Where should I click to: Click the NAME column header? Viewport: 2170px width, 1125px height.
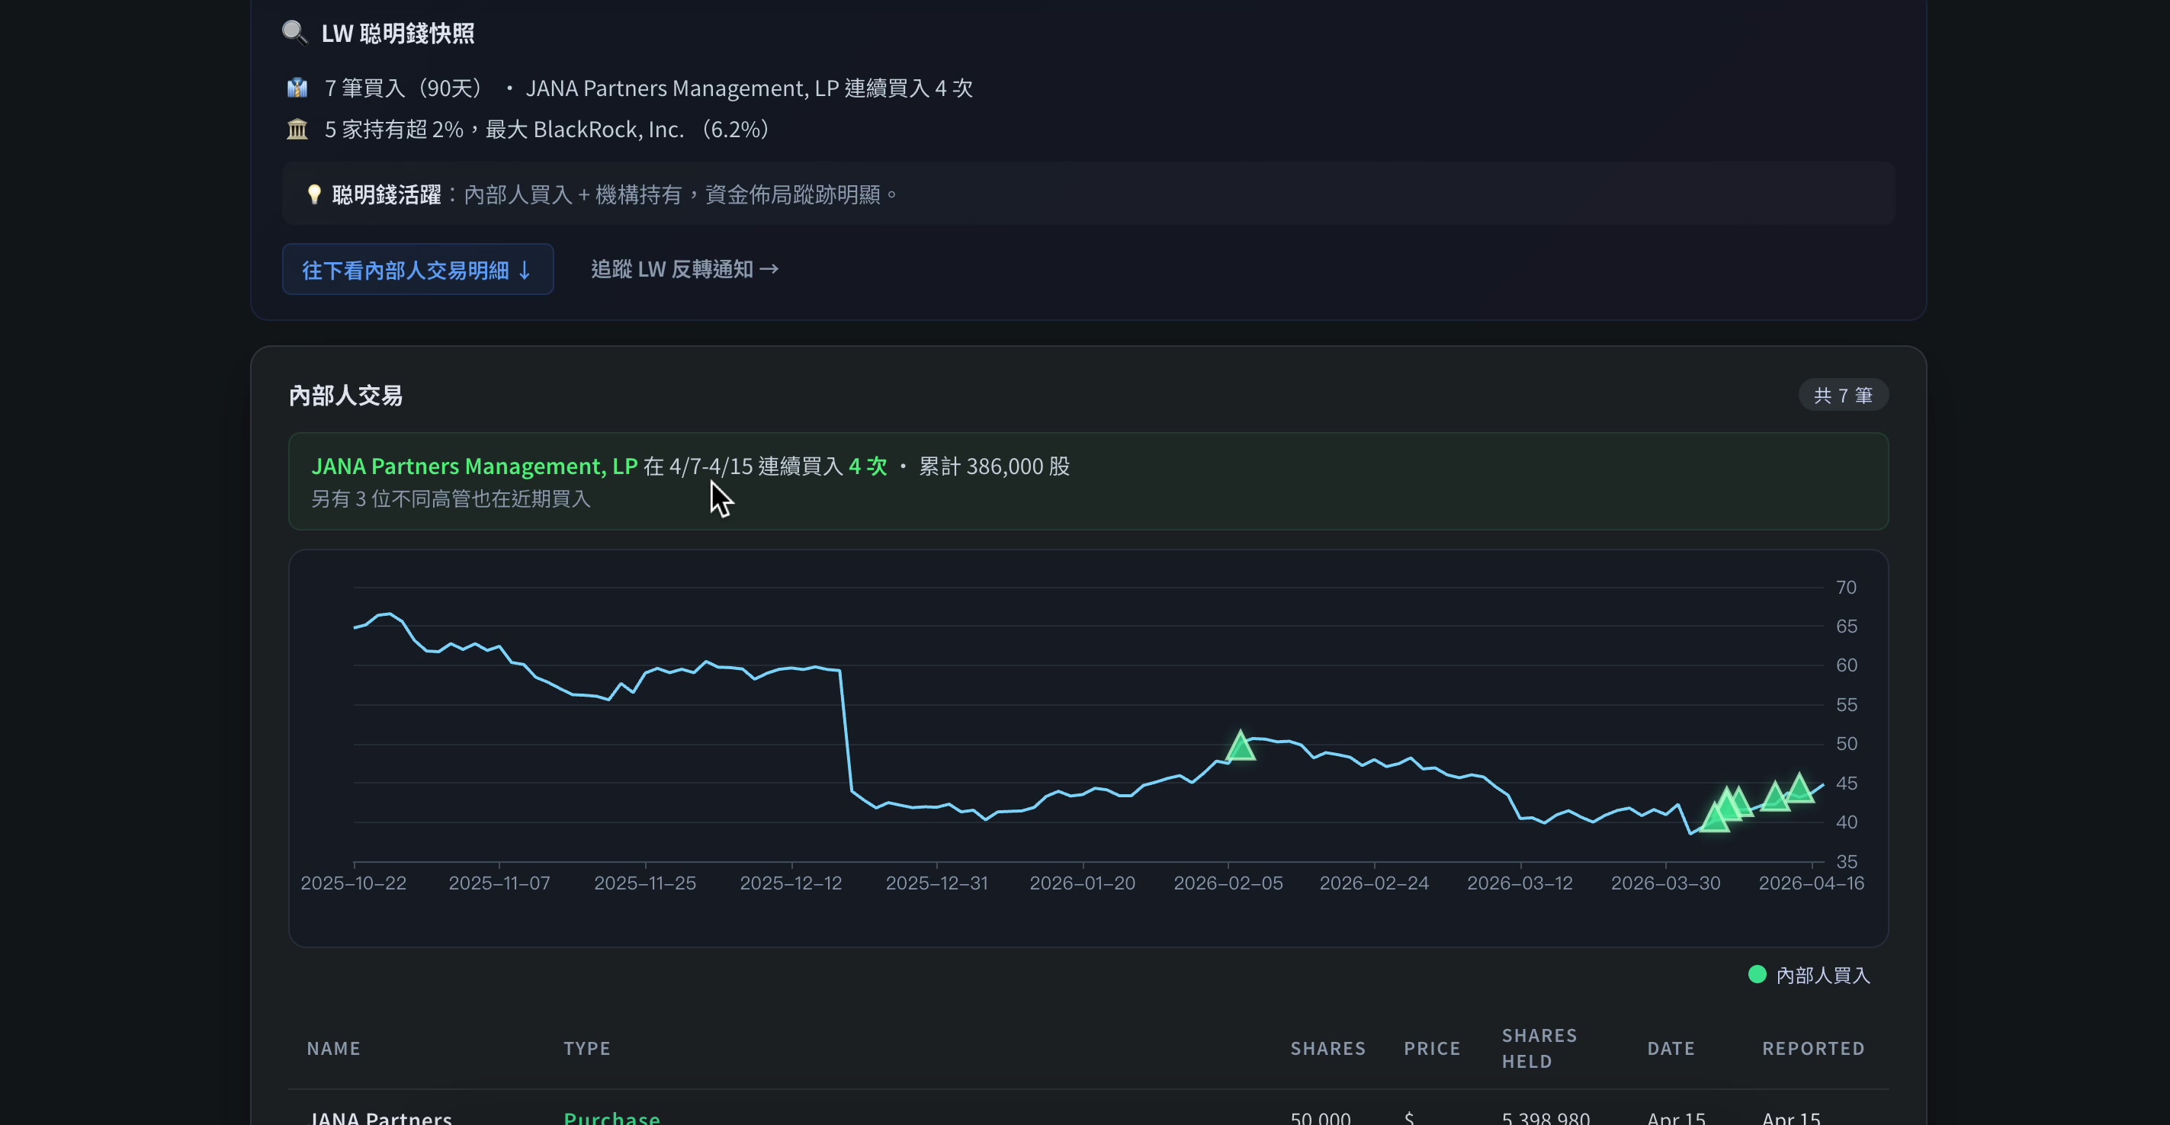coord(334,1048)
